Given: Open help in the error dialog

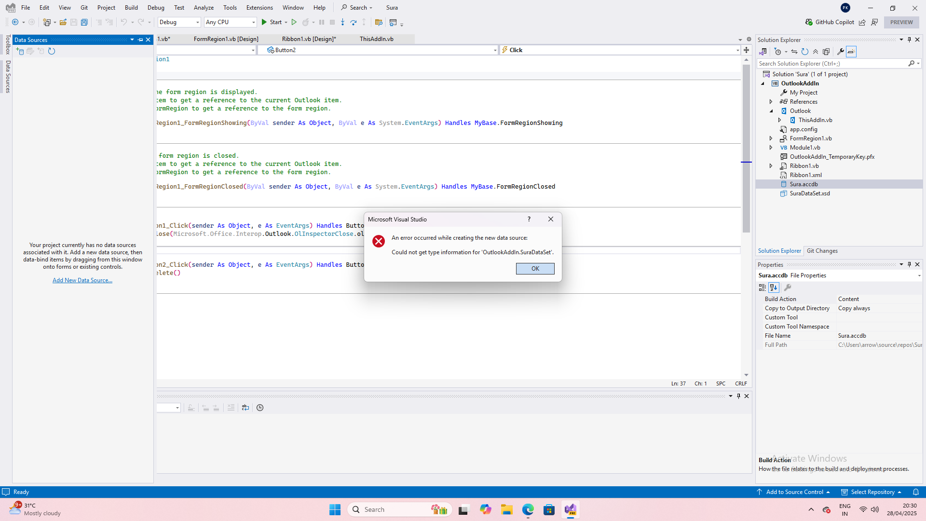Looking at the screenshot, I should [529, 219].
